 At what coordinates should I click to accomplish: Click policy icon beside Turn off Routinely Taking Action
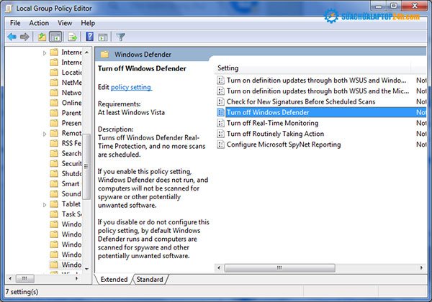coord(221,134)
